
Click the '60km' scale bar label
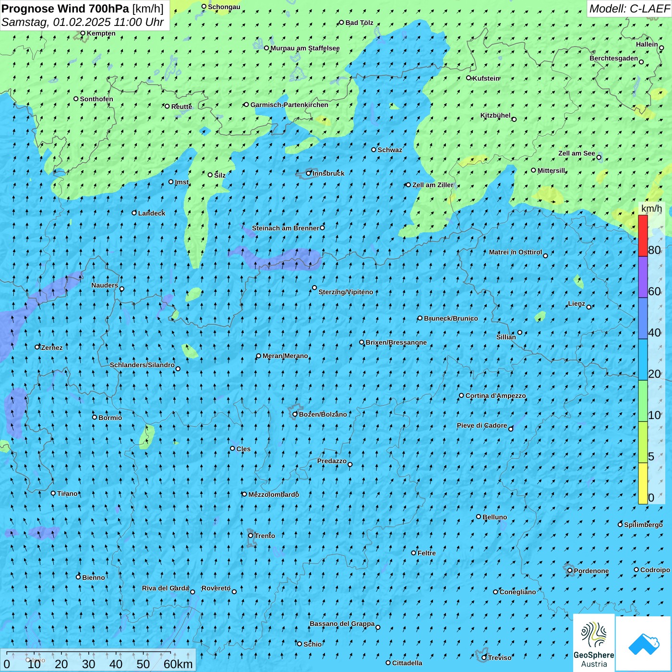coord(178,664)
